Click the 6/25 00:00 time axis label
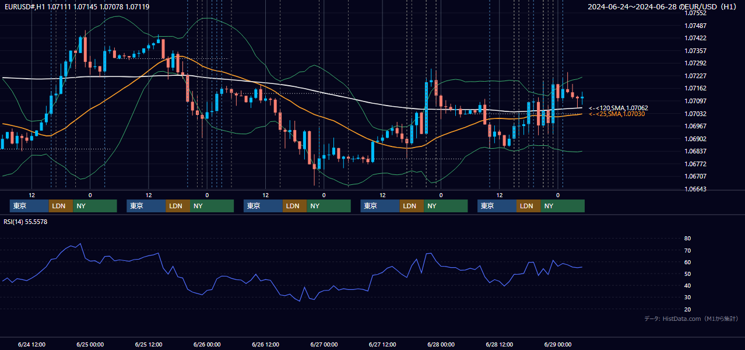This screenshot has height=350, width=745. (90, 344)
